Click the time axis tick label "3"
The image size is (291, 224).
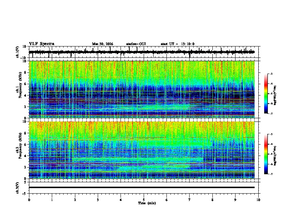(98, 200)
